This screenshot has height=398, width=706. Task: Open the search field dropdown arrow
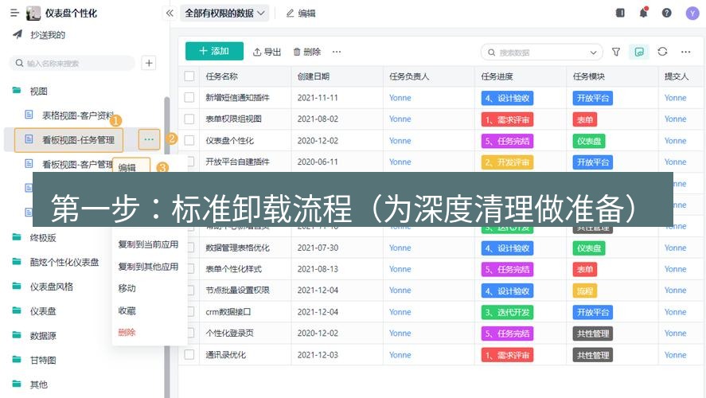tap(594, 53)
